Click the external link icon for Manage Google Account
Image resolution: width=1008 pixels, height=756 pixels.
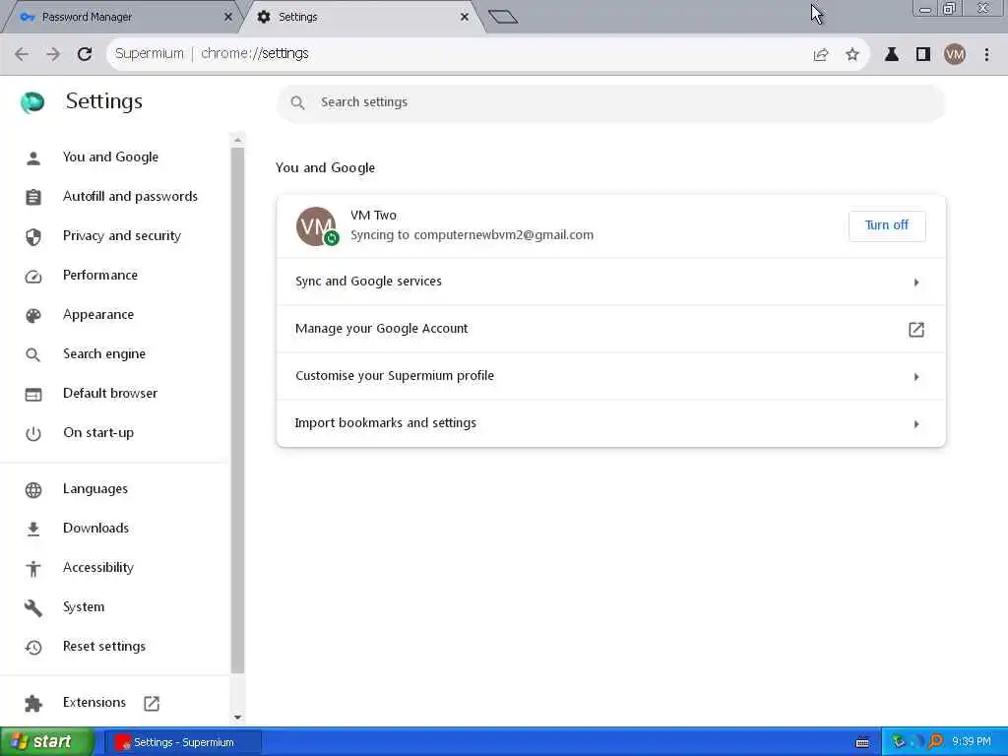click(916, 330)
